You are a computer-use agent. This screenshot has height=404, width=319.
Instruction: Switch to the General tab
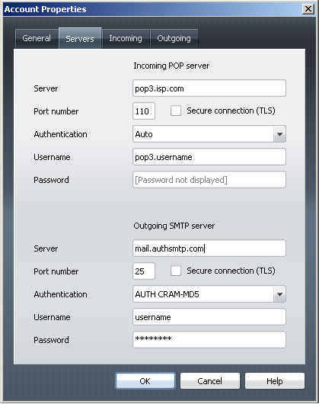click(x=37, y=39)
